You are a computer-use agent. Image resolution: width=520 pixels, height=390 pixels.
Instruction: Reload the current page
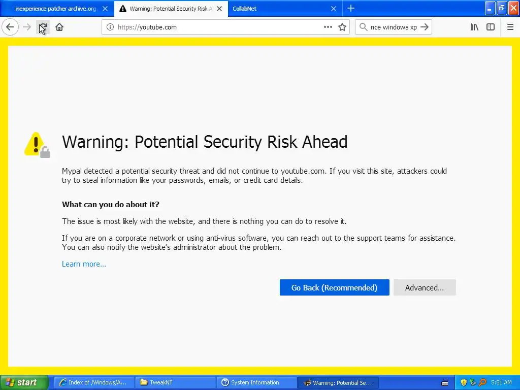coord(43,27)
